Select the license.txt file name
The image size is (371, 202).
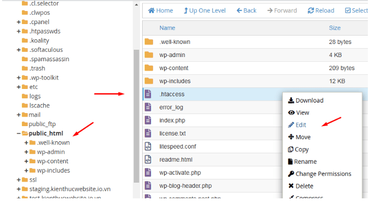(172, 133)
